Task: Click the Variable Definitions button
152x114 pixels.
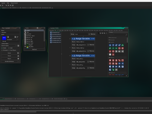Action: click(9, 61)
